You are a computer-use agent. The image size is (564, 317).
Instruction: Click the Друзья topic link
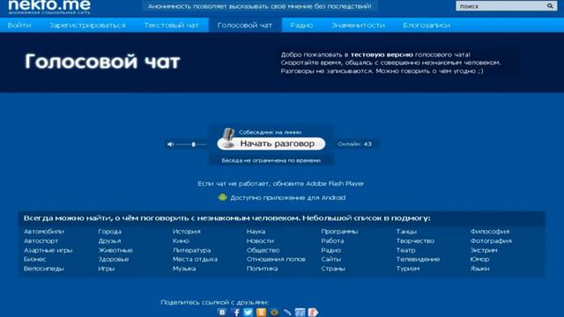click(109, 240)
